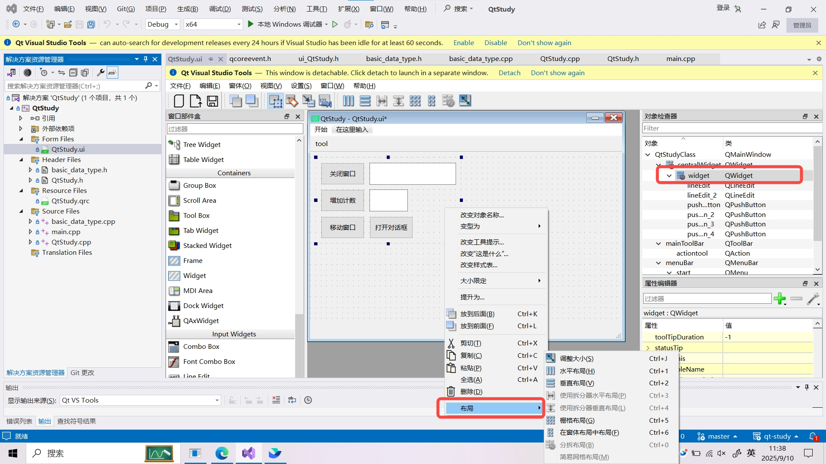Toggle pin on Solution Explorer panel
826x464 pixels.
click(x=145, y=59)
